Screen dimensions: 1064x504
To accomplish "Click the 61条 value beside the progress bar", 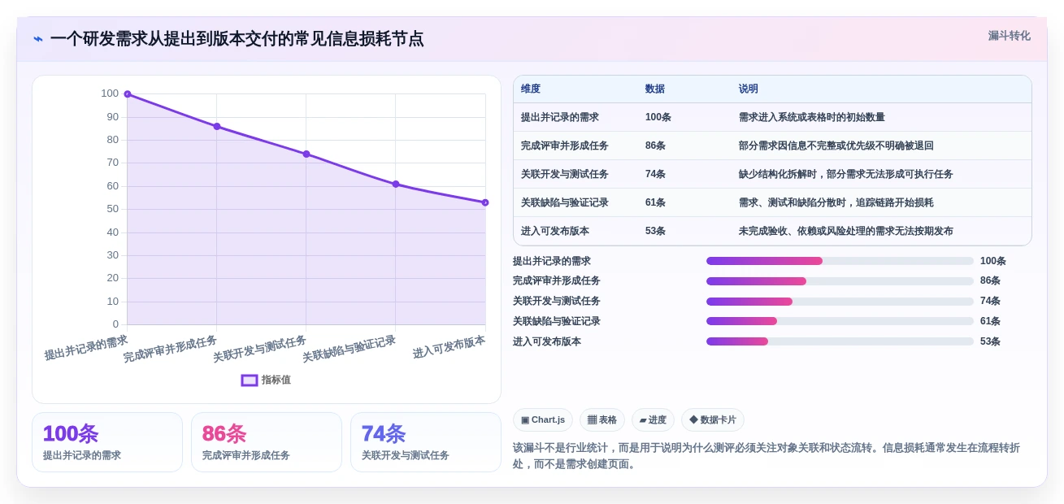I will click(990, 321).
